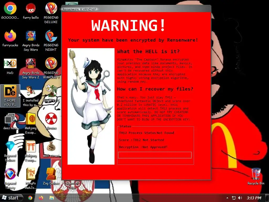Open Firefox from the taskbar
Screen dimensions: 269x202
pyautogui.click(x=41, y=198)
